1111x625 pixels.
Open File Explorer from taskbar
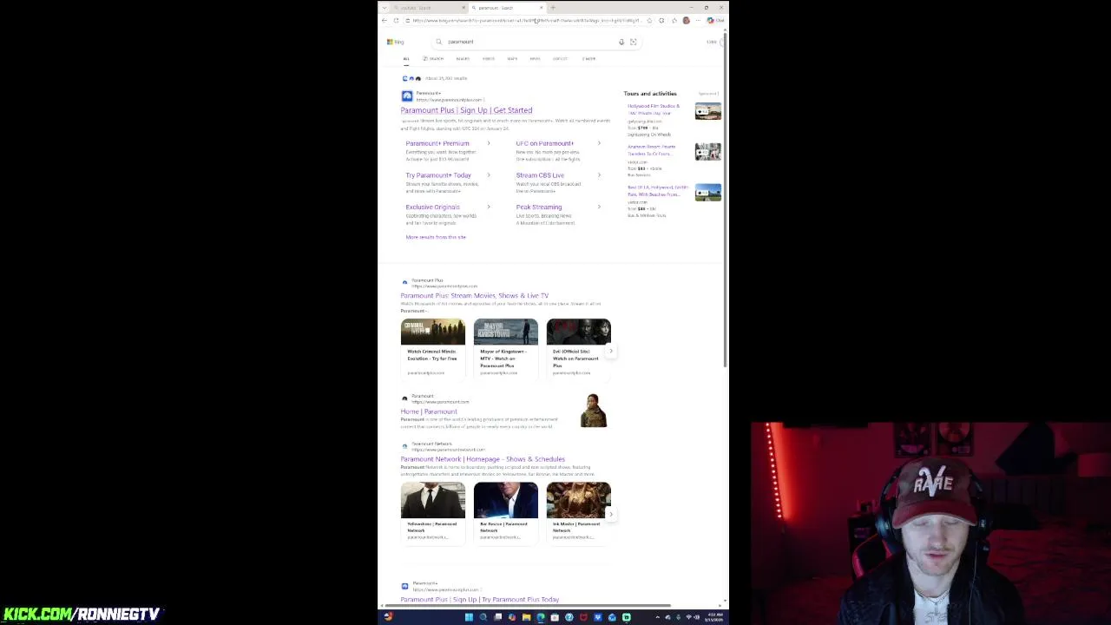pyautogui.click(x=526, y=617)
